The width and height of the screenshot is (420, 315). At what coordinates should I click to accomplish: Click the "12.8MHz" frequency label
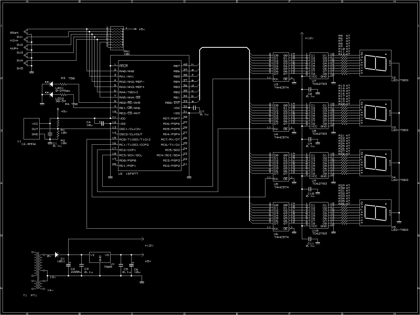pos(29,144)
